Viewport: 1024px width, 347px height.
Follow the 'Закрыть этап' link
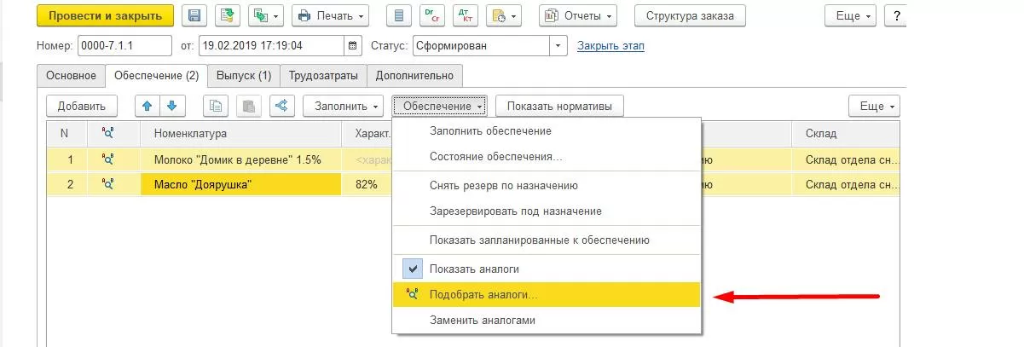610,45
